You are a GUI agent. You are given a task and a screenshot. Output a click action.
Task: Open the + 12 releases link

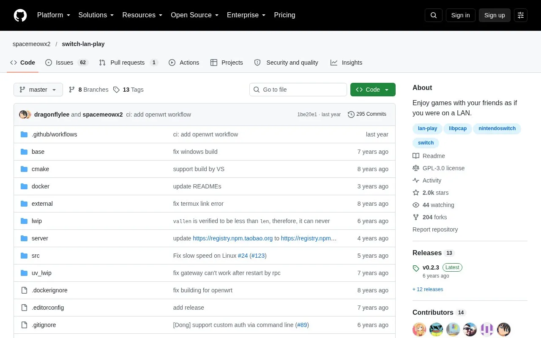click(428, 289)
